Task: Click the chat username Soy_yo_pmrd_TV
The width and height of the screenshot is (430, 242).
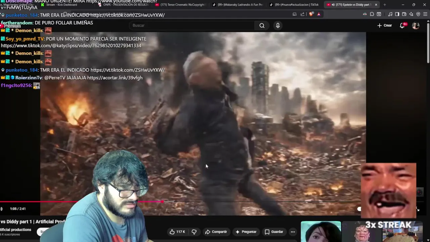Action: click(x=25, y=39)
